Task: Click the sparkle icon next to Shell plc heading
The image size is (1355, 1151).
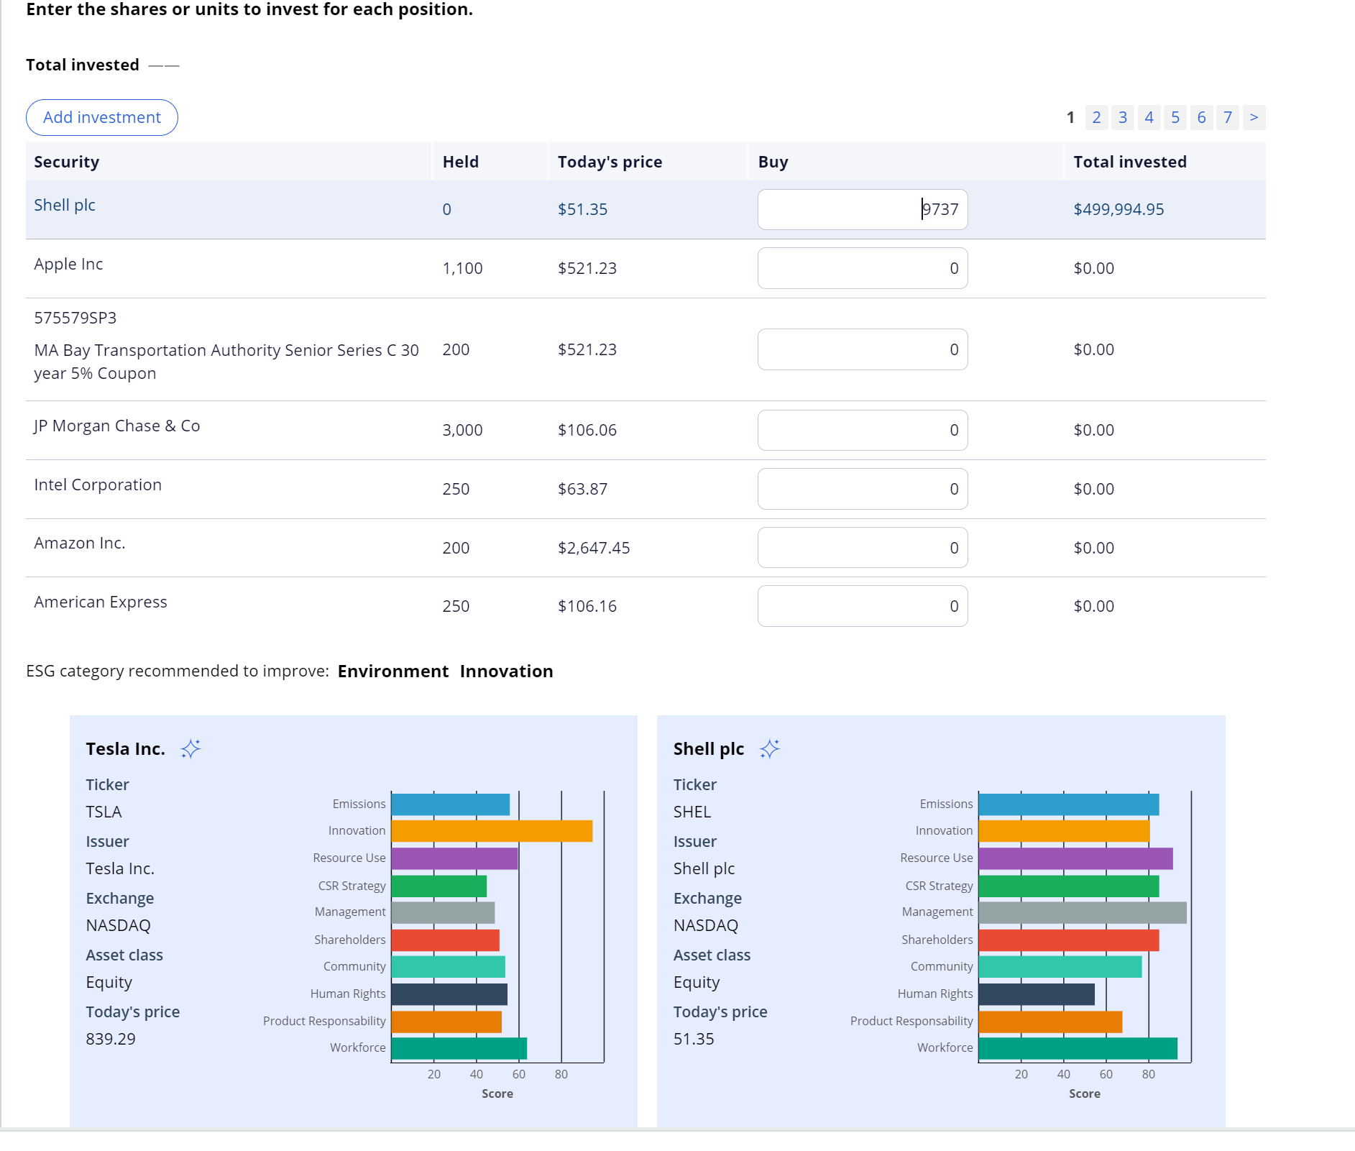Action: (x=770, y=749)
